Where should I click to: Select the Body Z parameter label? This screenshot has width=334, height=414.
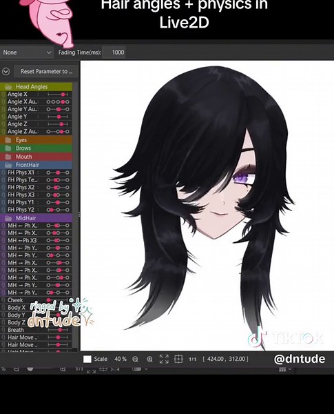click(x=17, y=322)
